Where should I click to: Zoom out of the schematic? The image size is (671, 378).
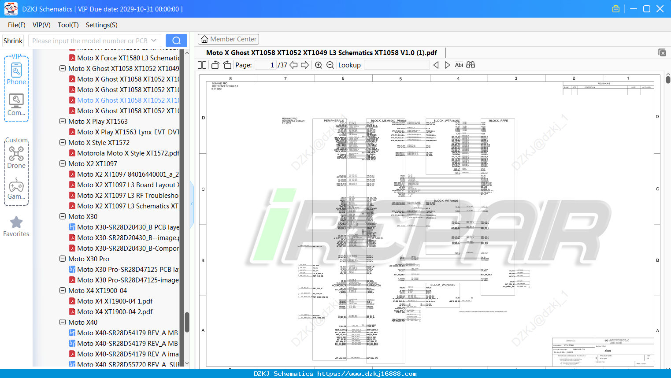(x=330, y=65)
